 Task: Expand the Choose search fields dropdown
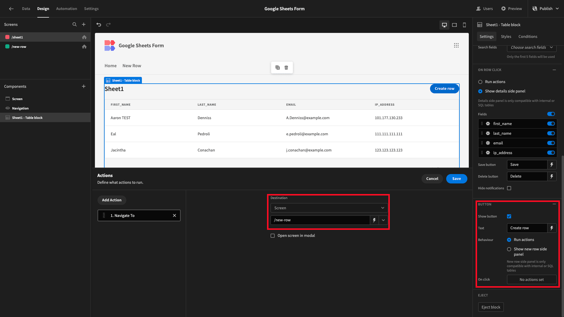click(x=531, y=47)
